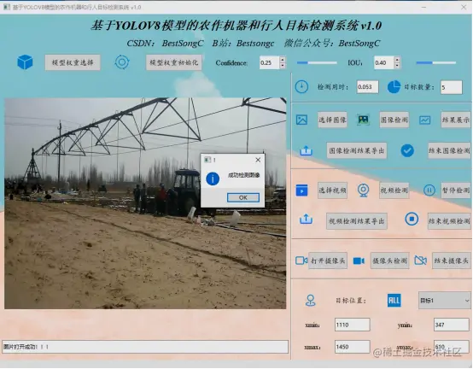This screenshot has height=369, width=473.
Task: Click the ymin field showing 347
Action: [x=452, y=325]
